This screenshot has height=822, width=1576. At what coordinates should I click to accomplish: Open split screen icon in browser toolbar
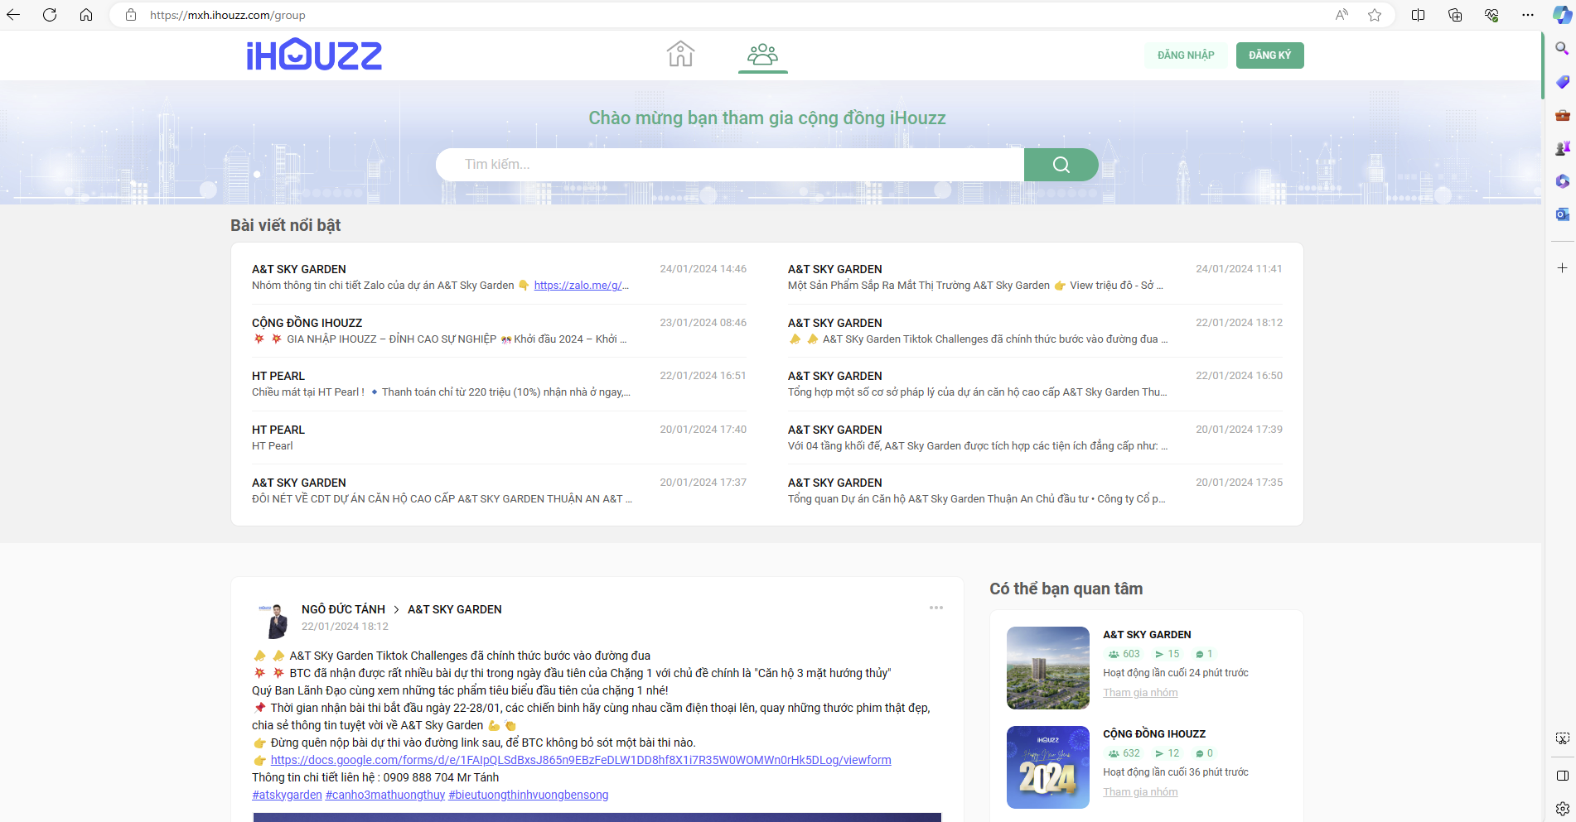pos(1418,15)
